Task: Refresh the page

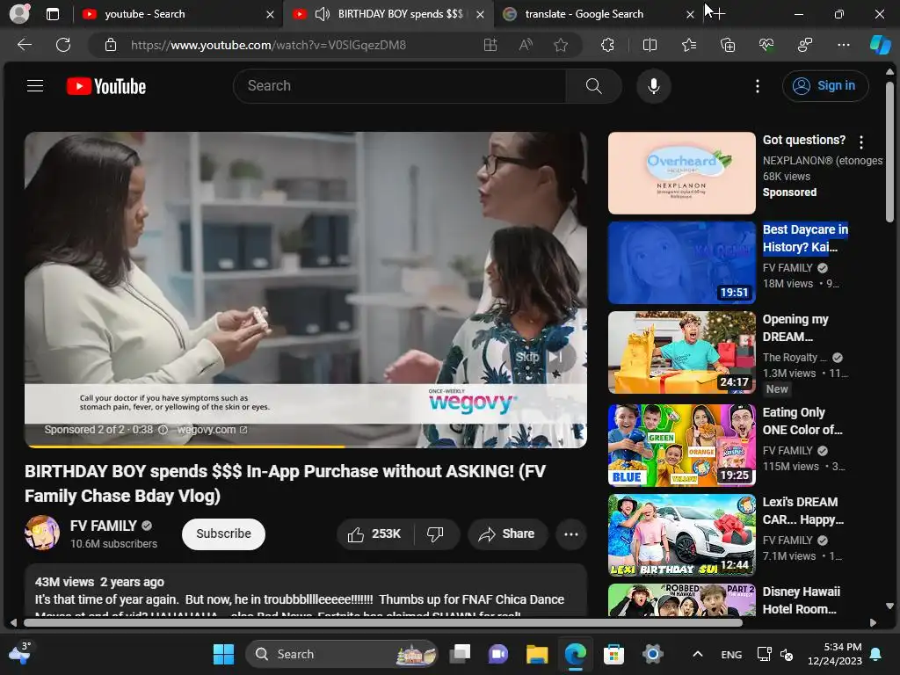Action: pyautogui.click(x=63, y=45)
